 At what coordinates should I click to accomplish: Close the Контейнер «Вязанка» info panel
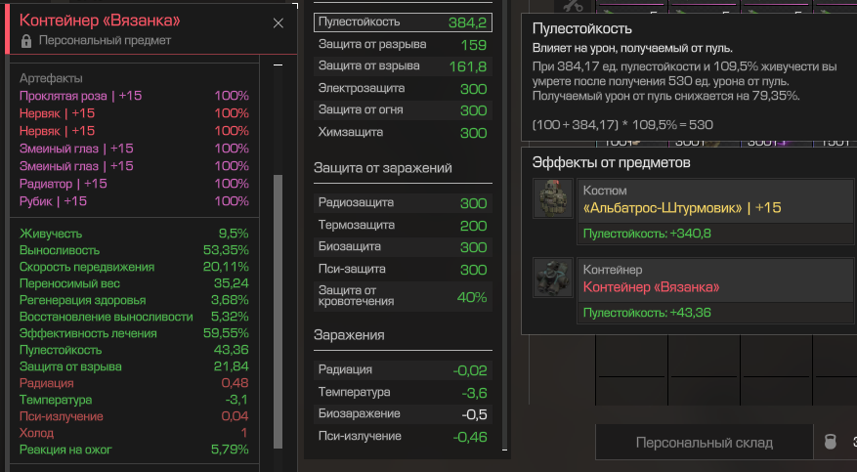pyautogui.click(x=279, y=22)
